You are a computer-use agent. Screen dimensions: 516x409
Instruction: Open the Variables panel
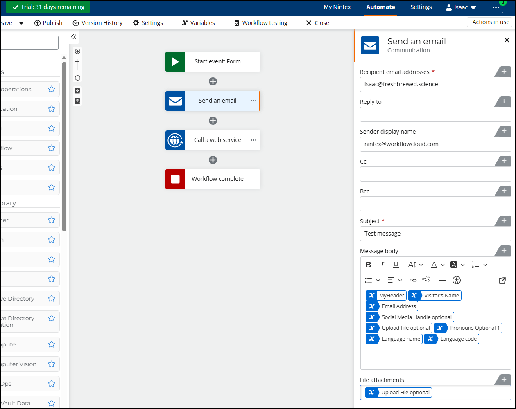[x=198, y=23]
